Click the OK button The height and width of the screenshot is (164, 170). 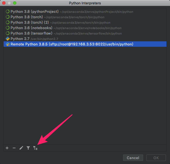coord(156,158)
